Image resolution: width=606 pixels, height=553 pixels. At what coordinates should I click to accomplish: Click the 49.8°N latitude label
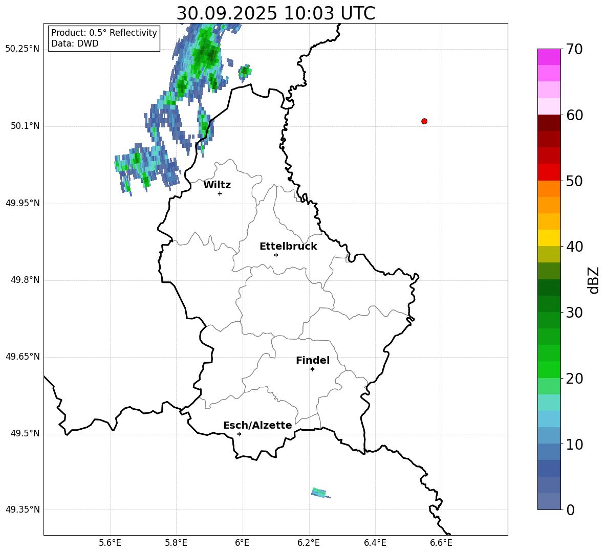[25, 280]
